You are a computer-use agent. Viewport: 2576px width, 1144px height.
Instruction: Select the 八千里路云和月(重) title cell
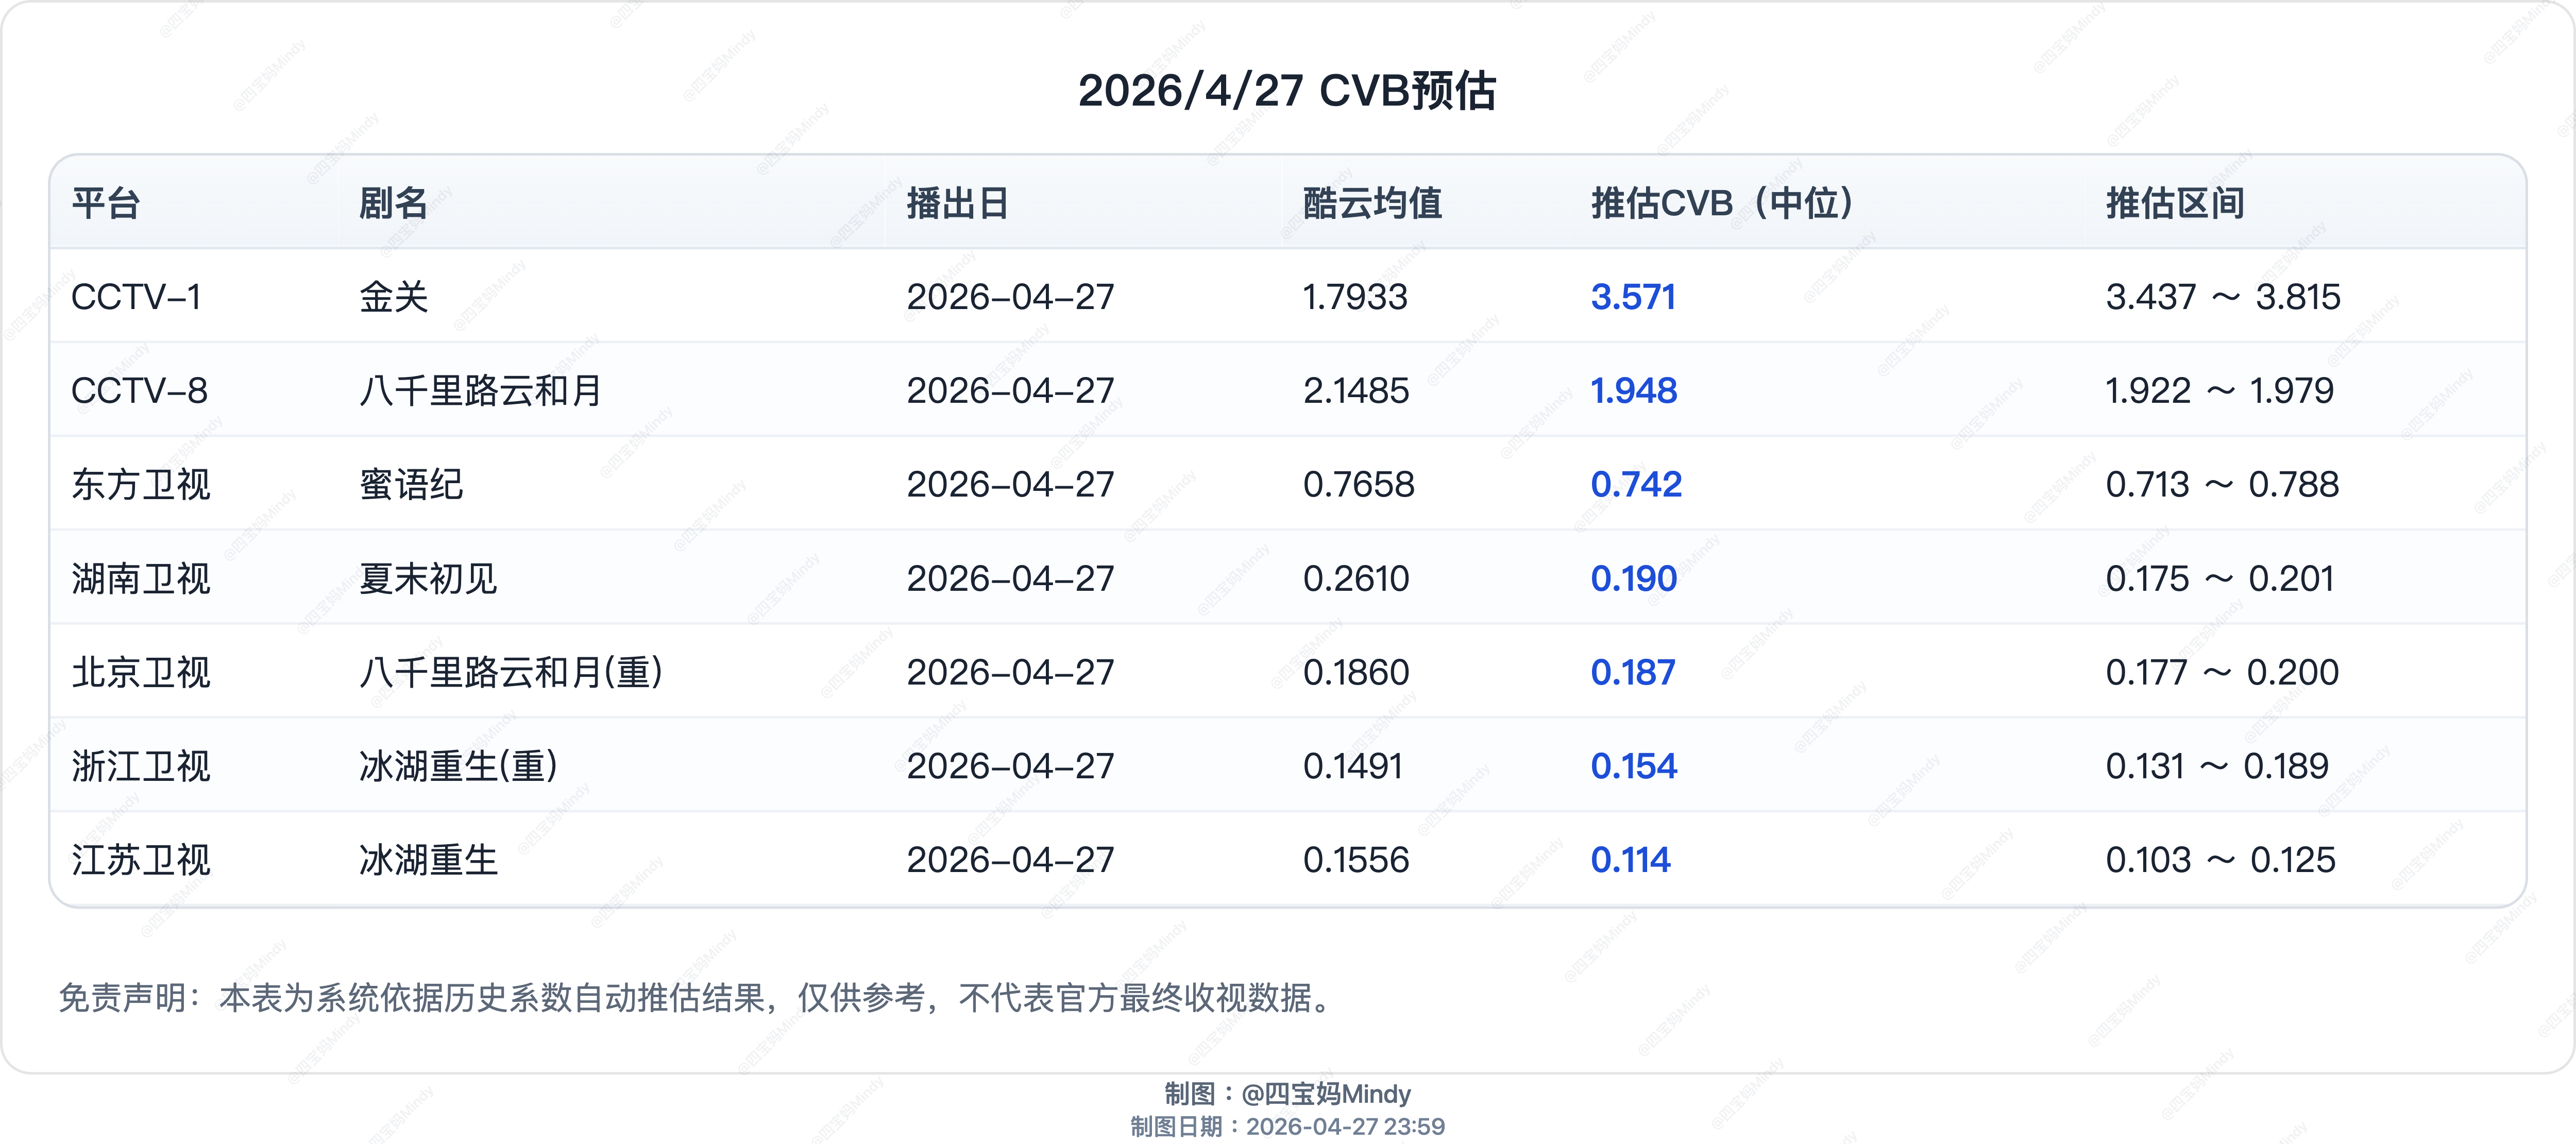click(x=511, y=673)
